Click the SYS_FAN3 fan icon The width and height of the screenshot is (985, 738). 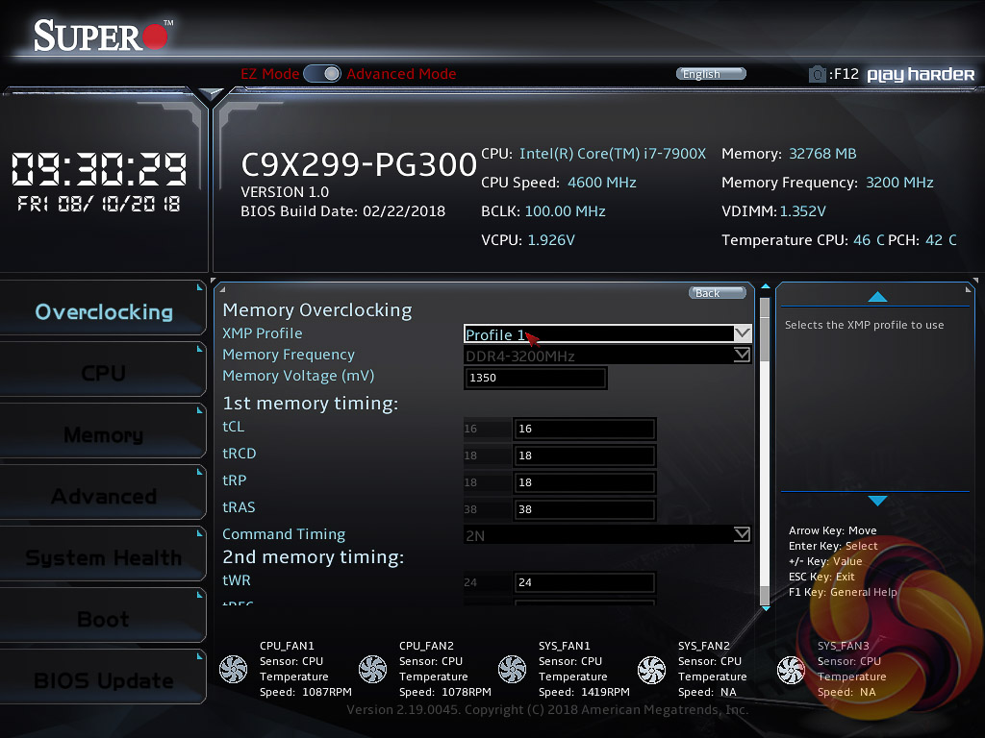point(791,669)
